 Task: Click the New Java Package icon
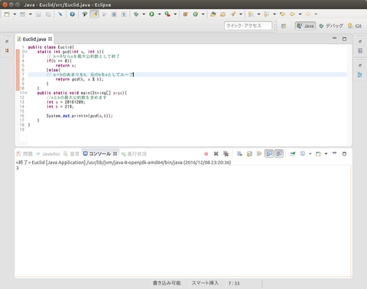[x=186, y=14]
